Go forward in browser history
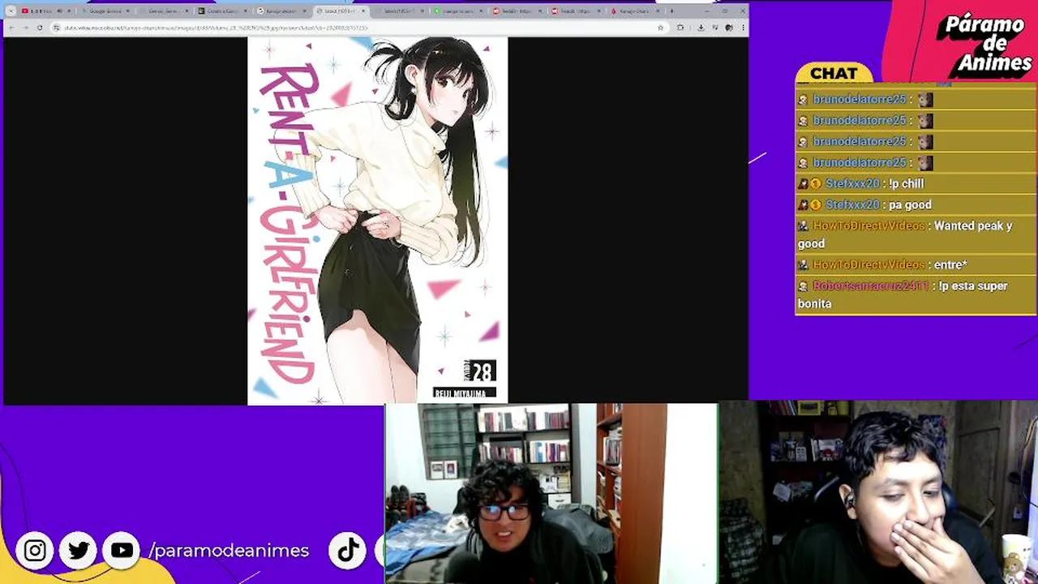The image size is (1038, 584). point(25,28)
